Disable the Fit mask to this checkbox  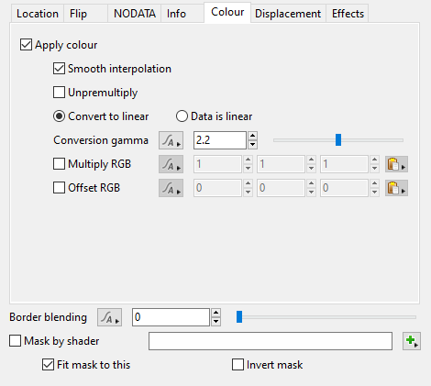pyautogui.click(x=48, y=365)
